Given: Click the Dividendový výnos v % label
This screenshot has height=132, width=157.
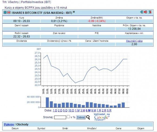Looking at the screenshot, I should point(59,41).
